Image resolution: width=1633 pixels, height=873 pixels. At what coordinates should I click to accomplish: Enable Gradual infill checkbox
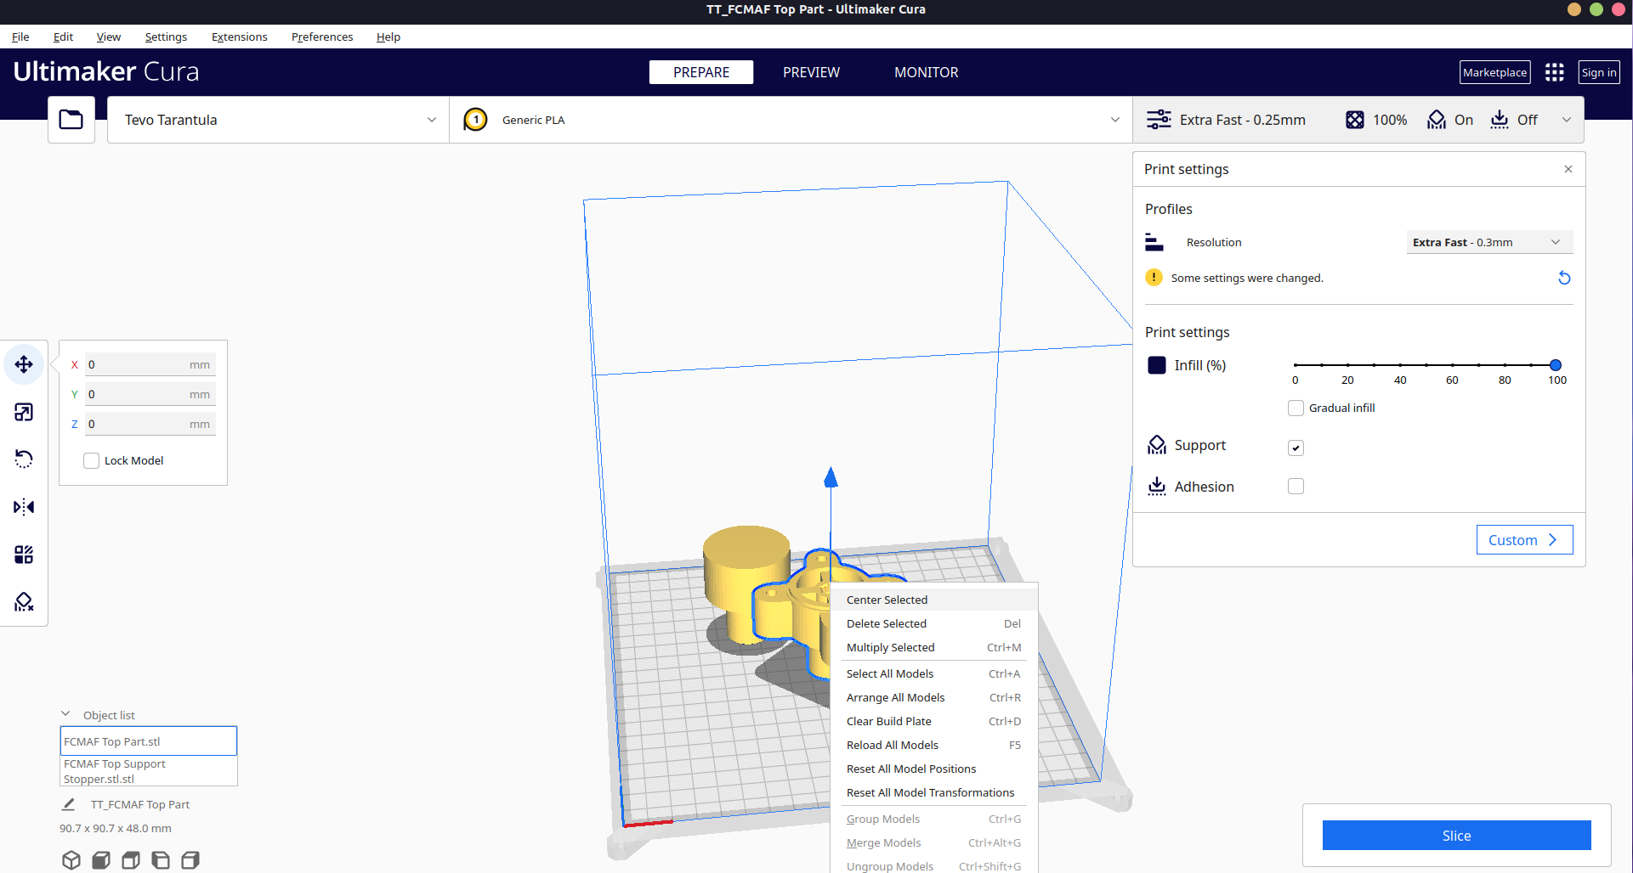(x=1296, y=408)
